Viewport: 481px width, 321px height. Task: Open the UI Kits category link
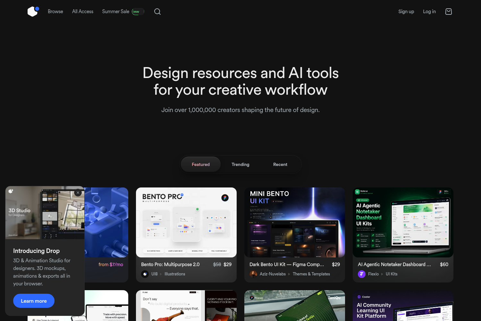click(392, 274)
